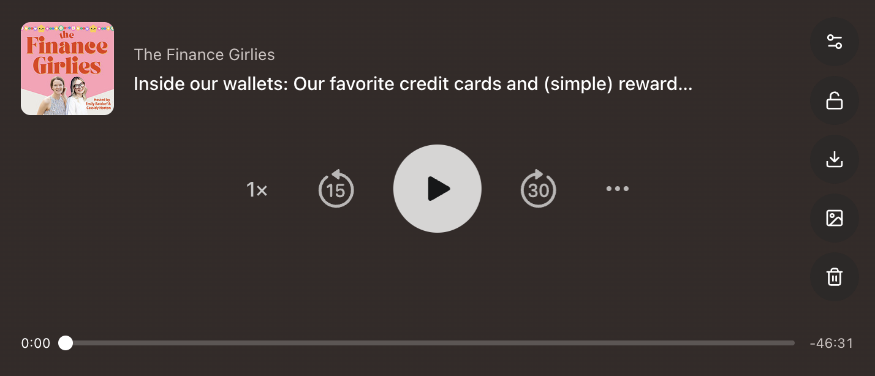Seek to the midpoint of the progress bar
This screenshot has height=376, width=875.
click(x=430, y=343)
